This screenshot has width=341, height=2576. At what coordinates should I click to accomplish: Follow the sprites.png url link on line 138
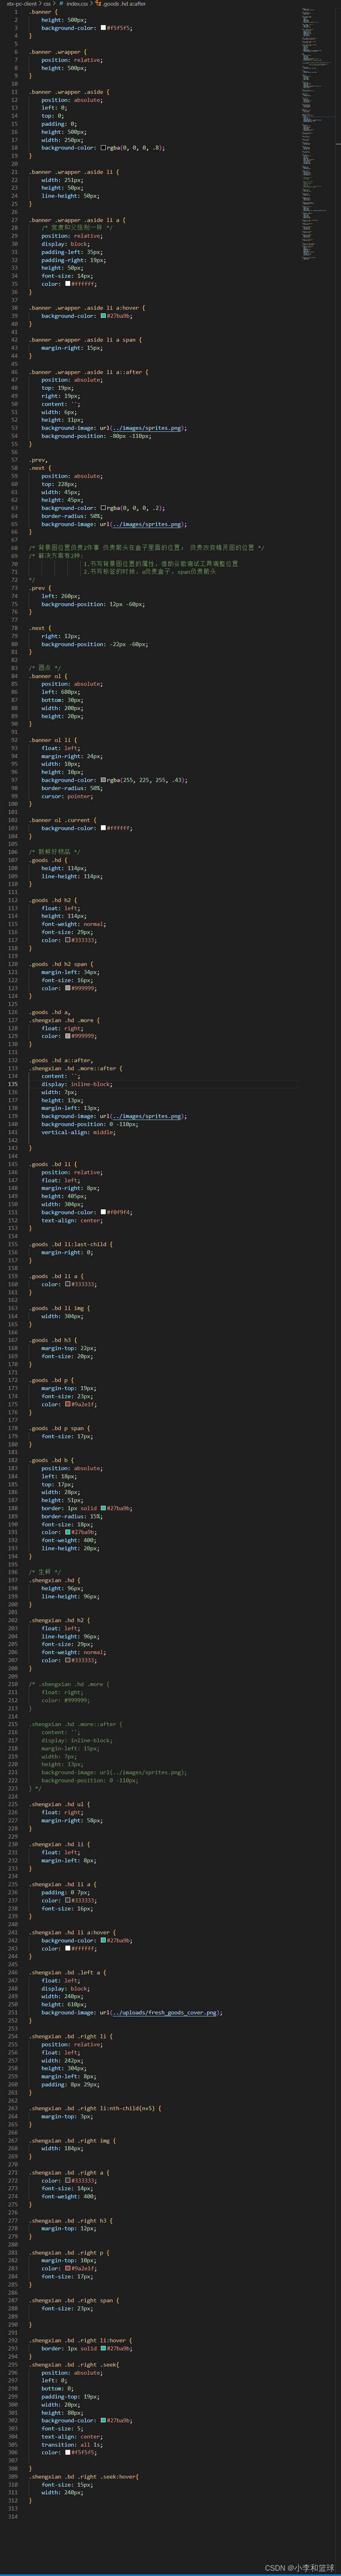[146, 1116]
